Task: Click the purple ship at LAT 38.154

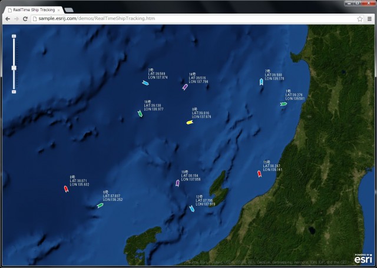Action: point(177,183)
